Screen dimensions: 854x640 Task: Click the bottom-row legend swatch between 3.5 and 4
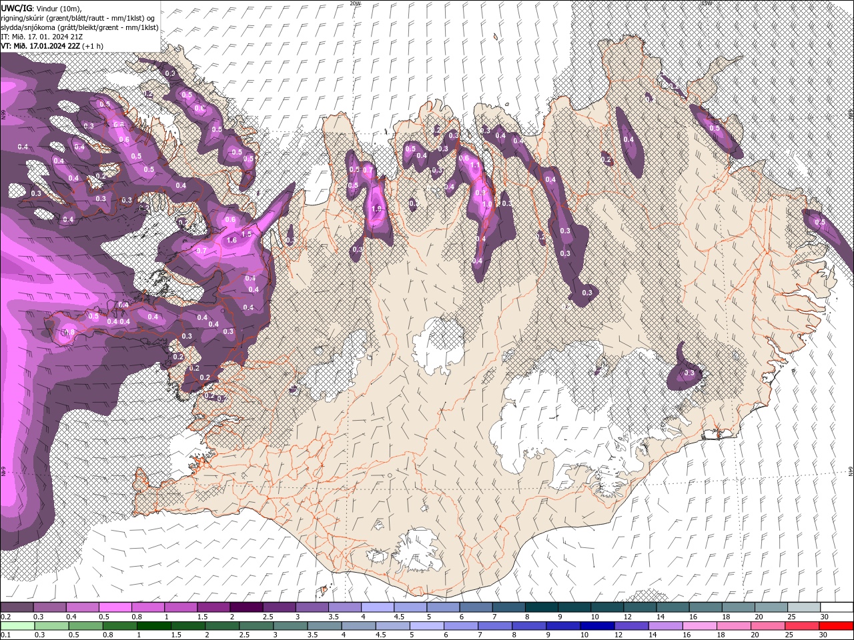pyautogui.click(x=324, y=625)
